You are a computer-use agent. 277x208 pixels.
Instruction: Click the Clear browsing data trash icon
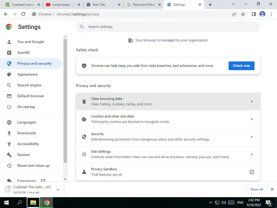click(84, 102)
